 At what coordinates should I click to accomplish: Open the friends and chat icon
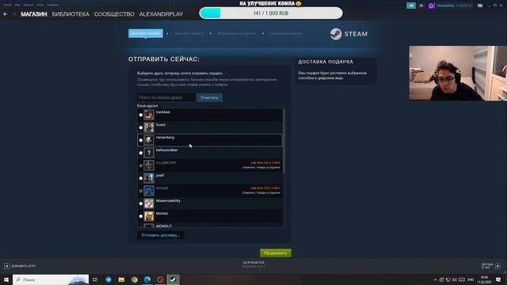(497, 266)
